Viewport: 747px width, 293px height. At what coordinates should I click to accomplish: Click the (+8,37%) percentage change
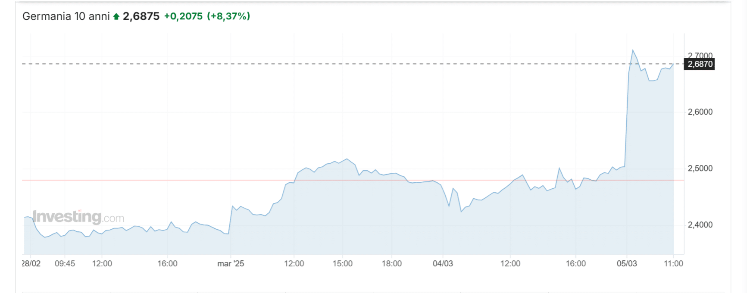(x=228, y=16)
